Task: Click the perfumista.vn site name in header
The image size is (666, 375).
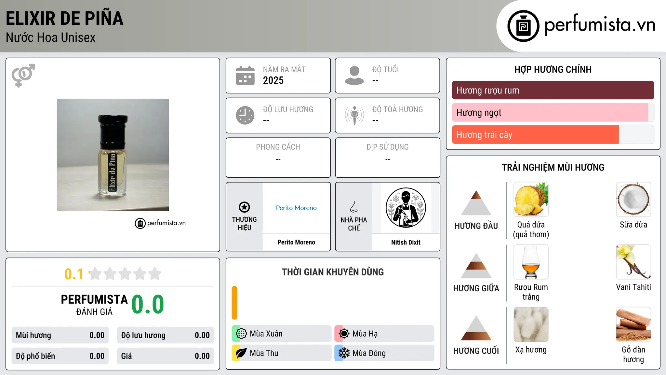Action: [x=600, y=25]
